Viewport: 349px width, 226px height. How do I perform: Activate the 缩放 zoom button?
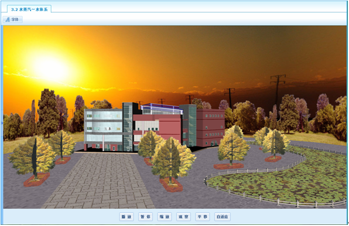[165, 217]
